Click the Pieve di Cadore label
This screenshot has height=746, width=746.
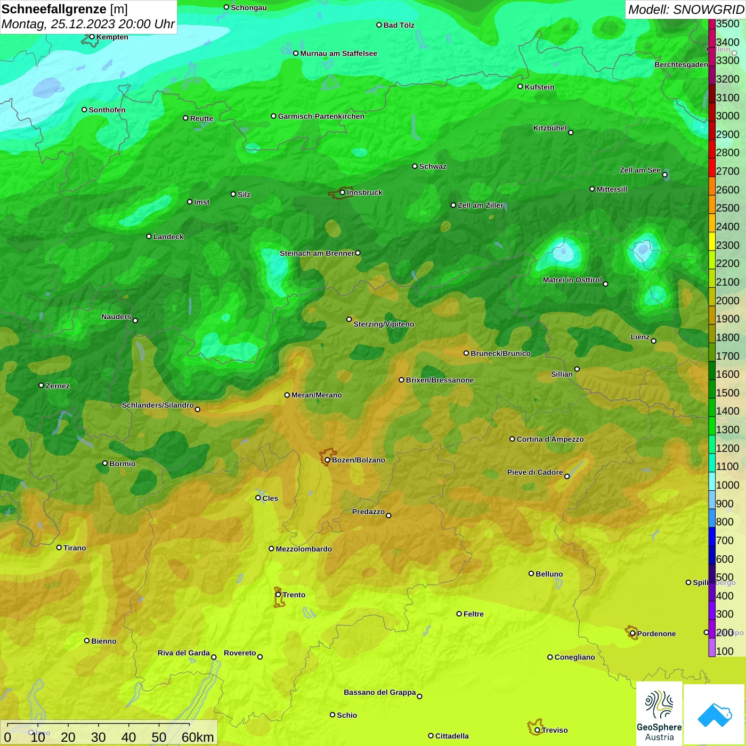pos(534,472)
